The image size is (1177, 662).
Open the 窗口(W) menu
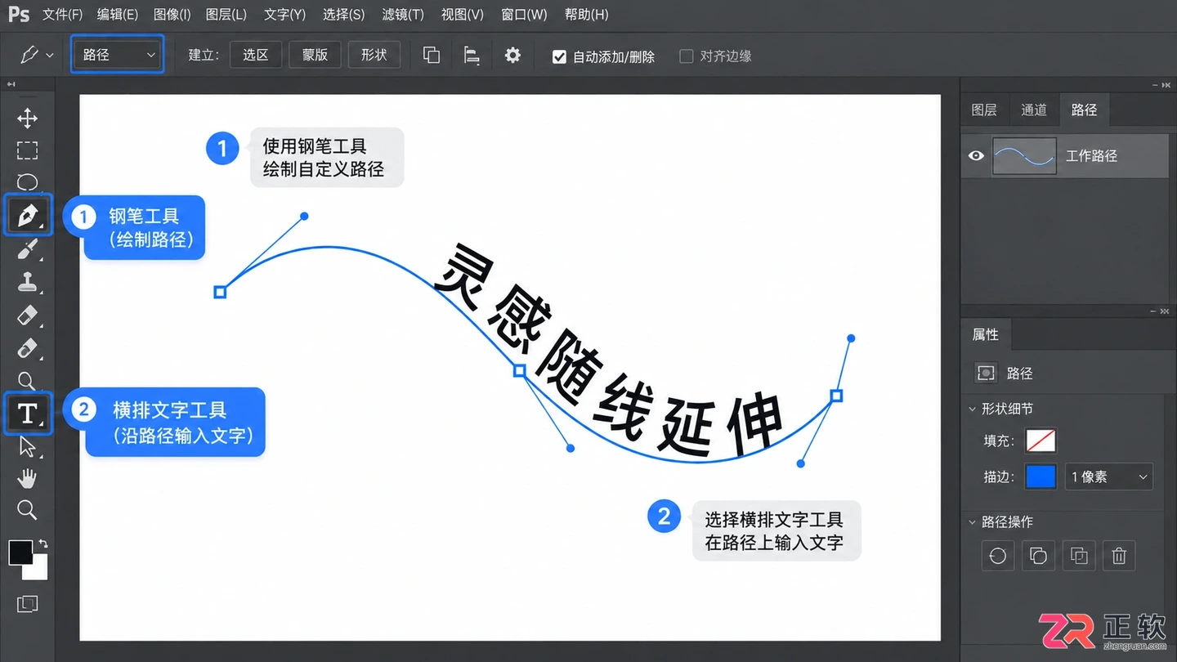[524, 15]
